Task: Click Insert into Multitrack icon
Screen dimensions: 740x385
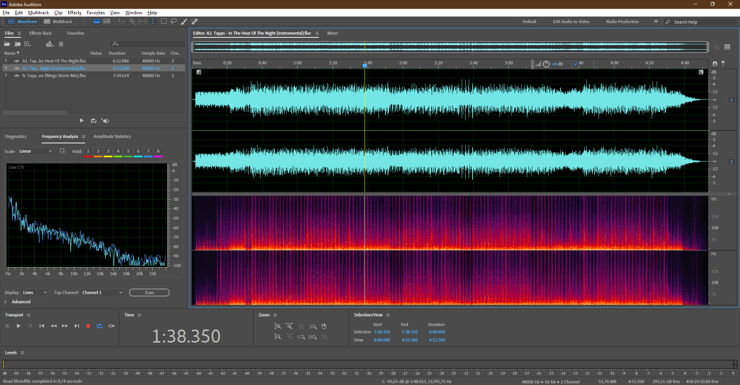Action: pos(50,44)
